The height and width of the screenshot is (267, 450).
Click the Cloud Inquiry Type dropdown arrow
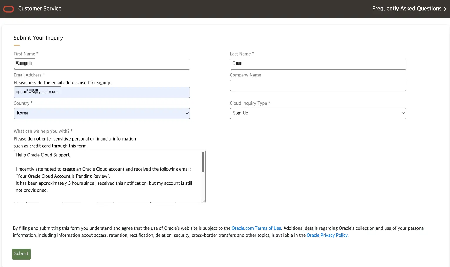point(403,113)
